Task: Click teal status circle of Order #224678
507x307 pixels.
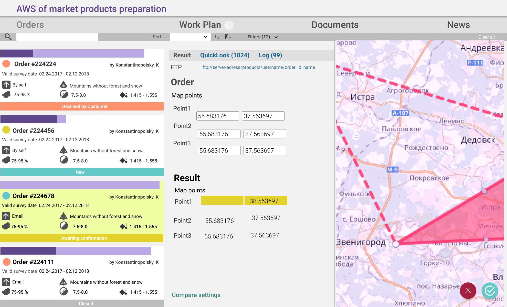Action: tap(6, 196)
